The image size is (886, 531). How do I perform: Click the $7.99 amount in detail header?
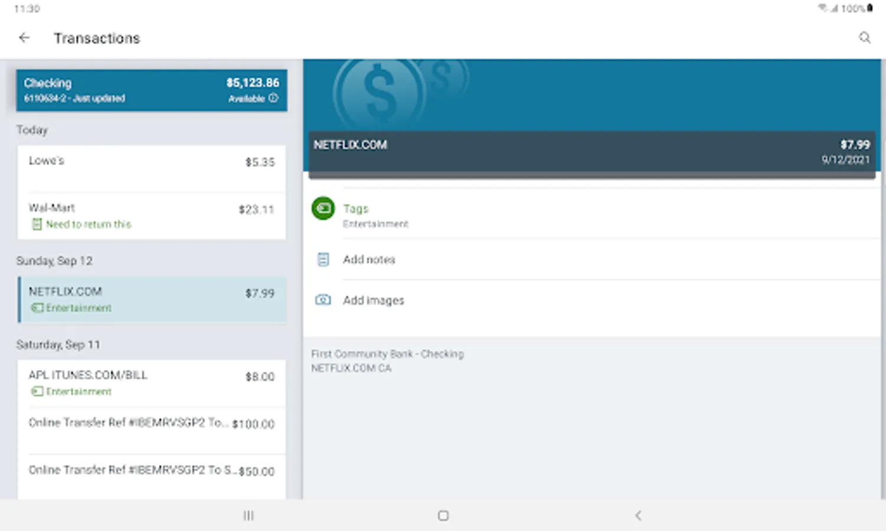coord(855,145)
